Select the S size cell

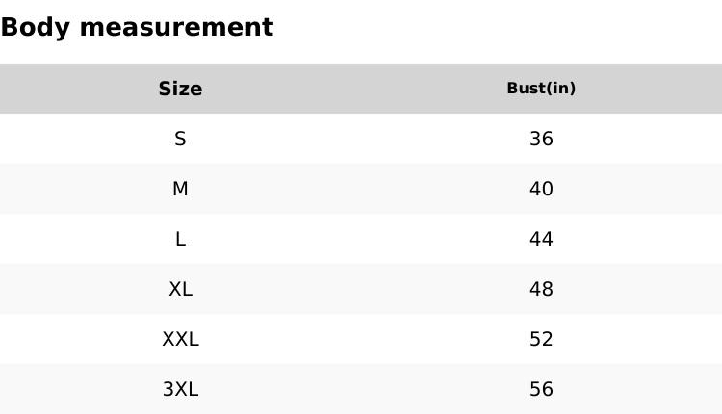click(180, 139)
